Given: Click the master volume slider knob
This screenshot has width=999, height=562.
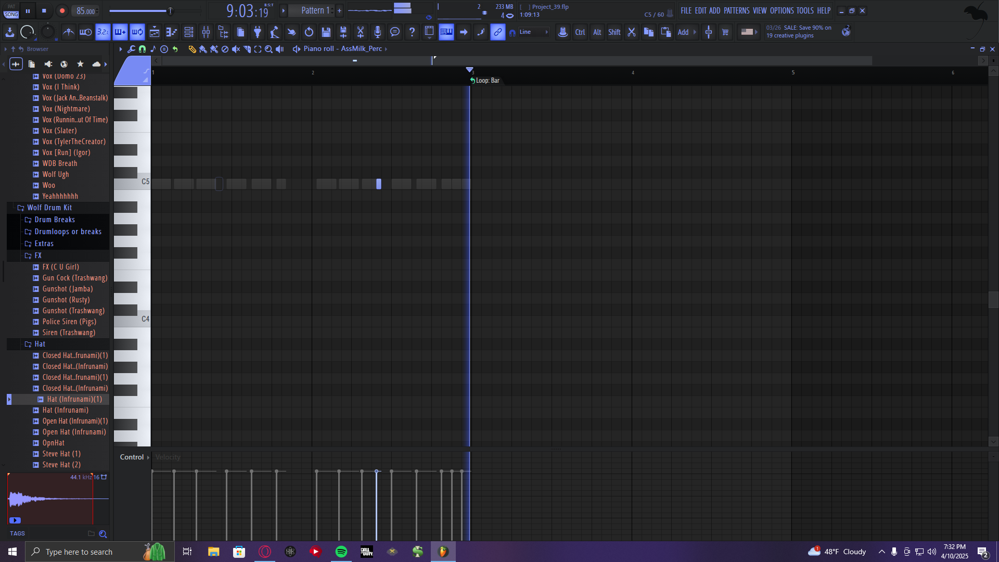Looking at the screenshot, I should [x=170, y=10].
